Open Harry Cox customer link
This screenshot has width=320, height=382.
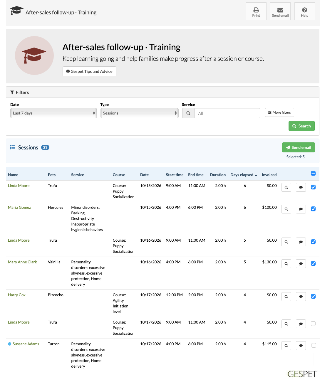click(x=17, y=295)
